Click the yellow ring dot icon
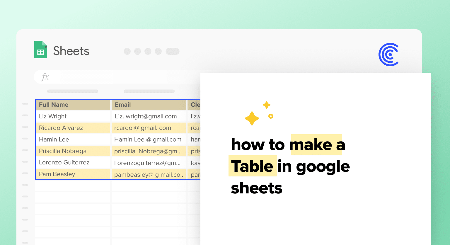 click(270, 116)
